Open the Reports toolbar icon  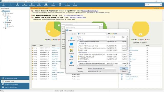point(39,5)
